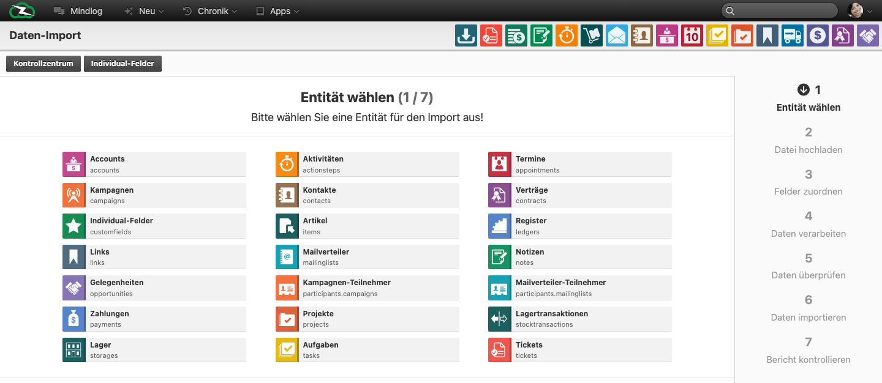Pick the Artikel entity

(367, 226)
